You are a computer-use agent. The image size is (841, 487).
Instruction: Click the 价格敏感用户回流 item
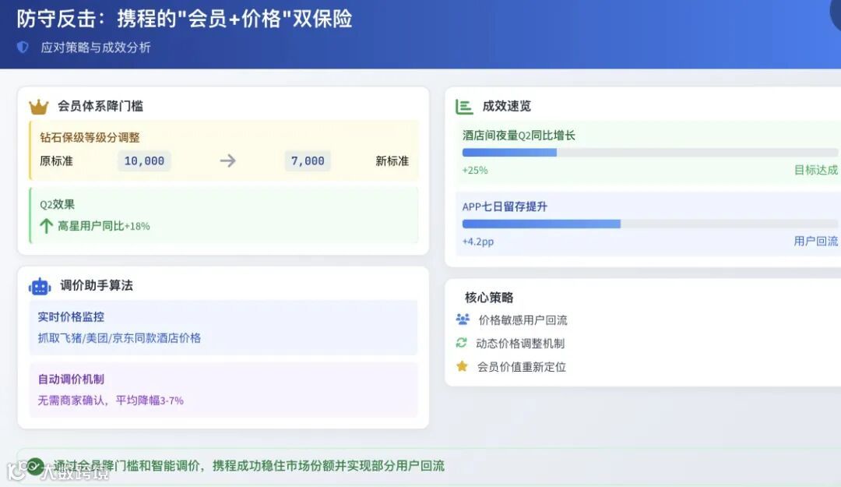coord(523,320)
